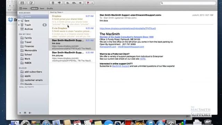Image resolution: width=222 pixels, height=125 pixels.
Task: Open System Preferences from the Dock
Action: [171, 123]
